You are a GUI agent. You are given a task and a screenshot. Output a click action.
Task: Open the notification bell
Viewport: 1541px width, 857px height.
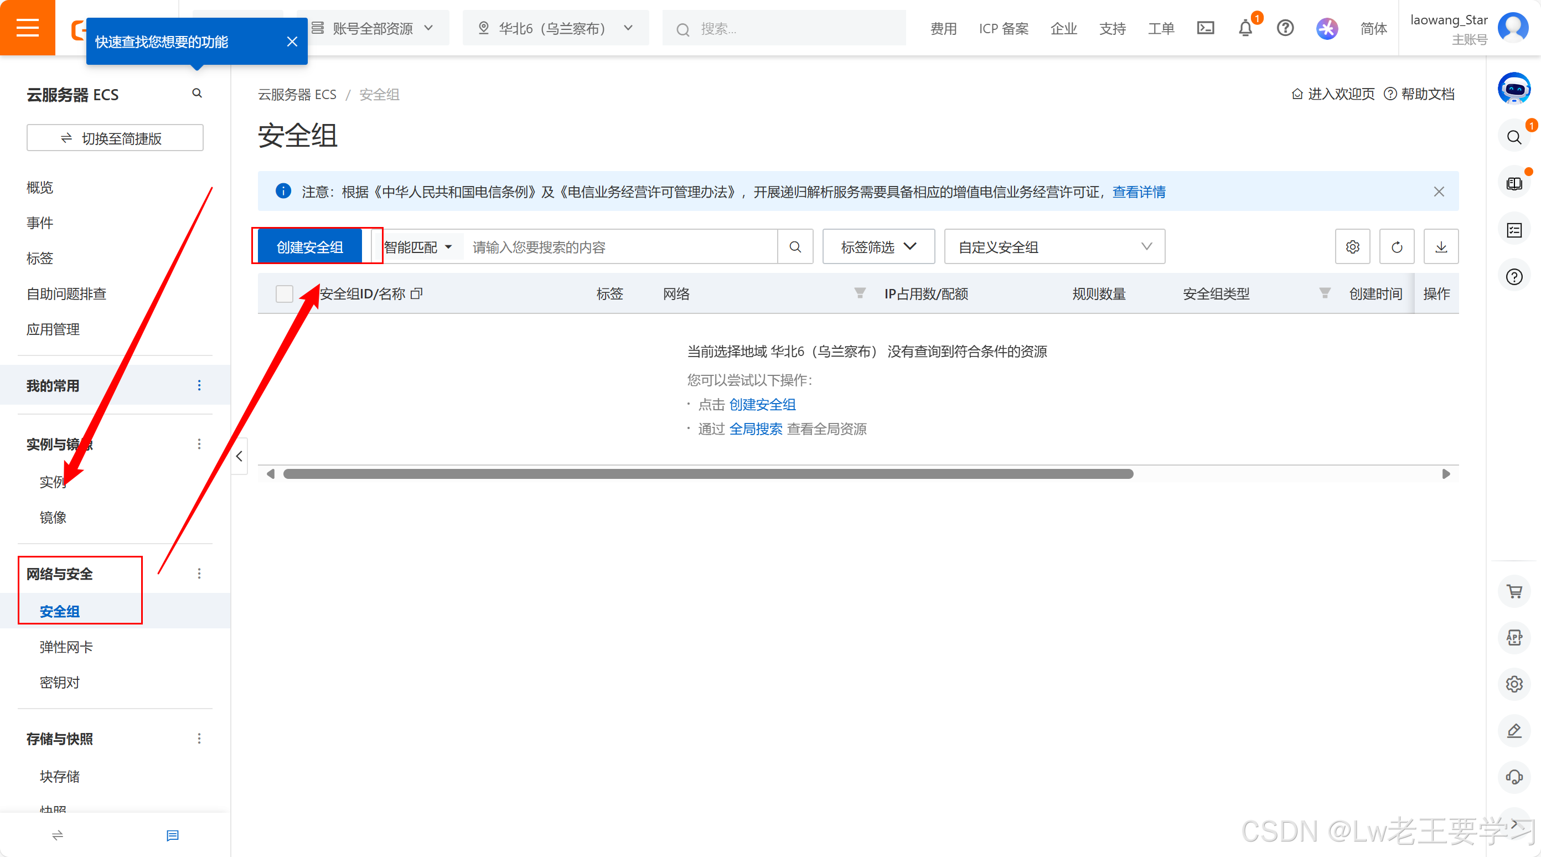(1245, 28)
